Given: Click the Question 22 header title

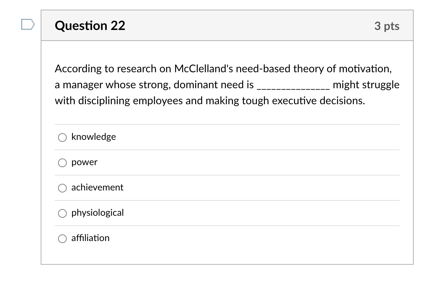Looking at the screenshot, I should 90,25.
